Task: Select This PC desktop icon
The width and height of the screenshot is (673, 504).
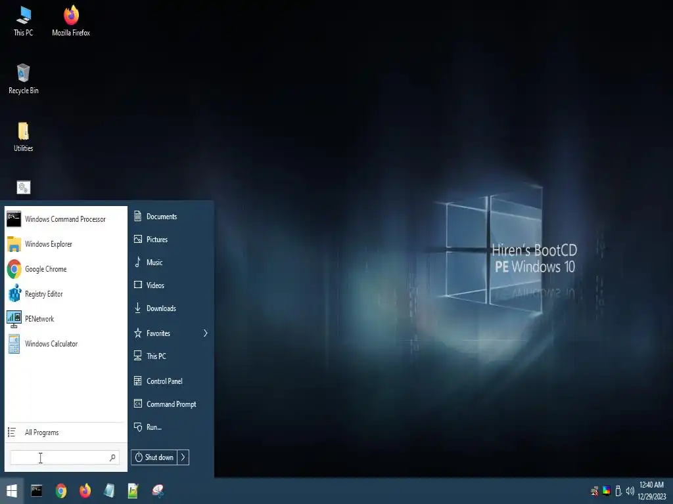Action: coord(23,21)
